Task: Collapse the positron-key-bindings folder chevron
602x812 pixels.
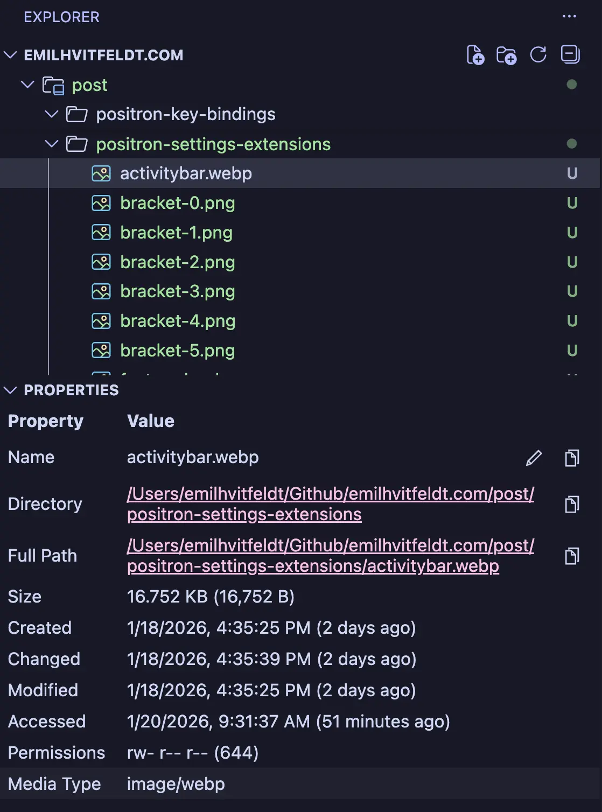Action: 52,114
